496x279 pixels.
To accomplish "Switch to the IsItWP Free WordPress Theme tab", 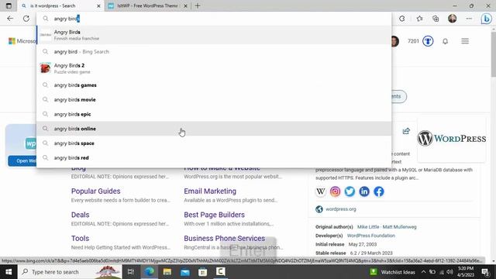I will [147, 5].
